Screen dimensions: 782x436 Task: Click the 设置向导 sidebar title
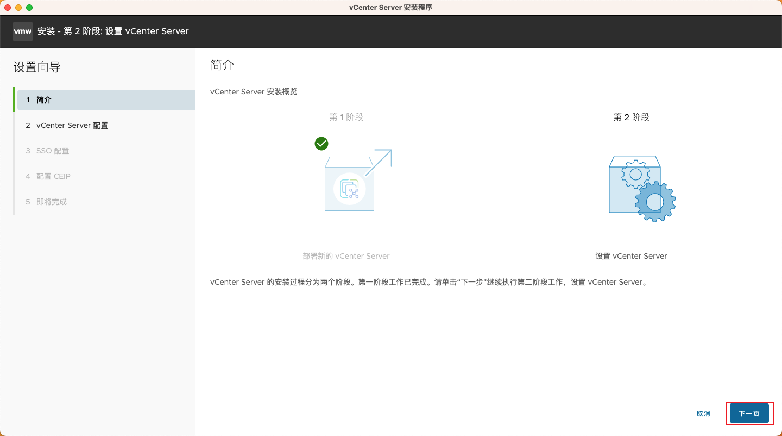pos(37,67)
